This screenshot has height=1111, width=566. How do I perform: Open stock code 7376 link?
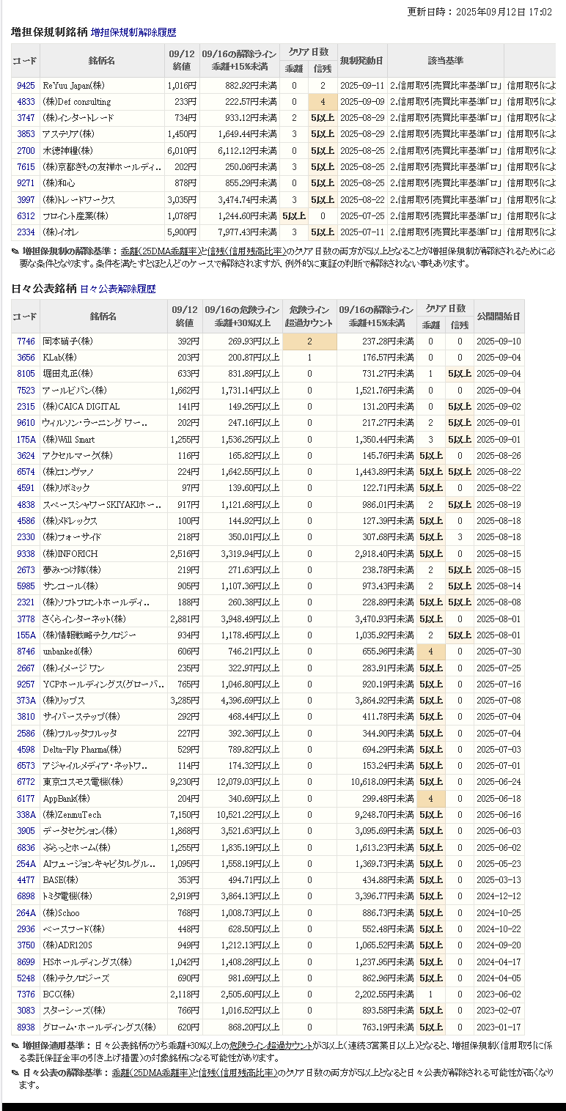26,994
